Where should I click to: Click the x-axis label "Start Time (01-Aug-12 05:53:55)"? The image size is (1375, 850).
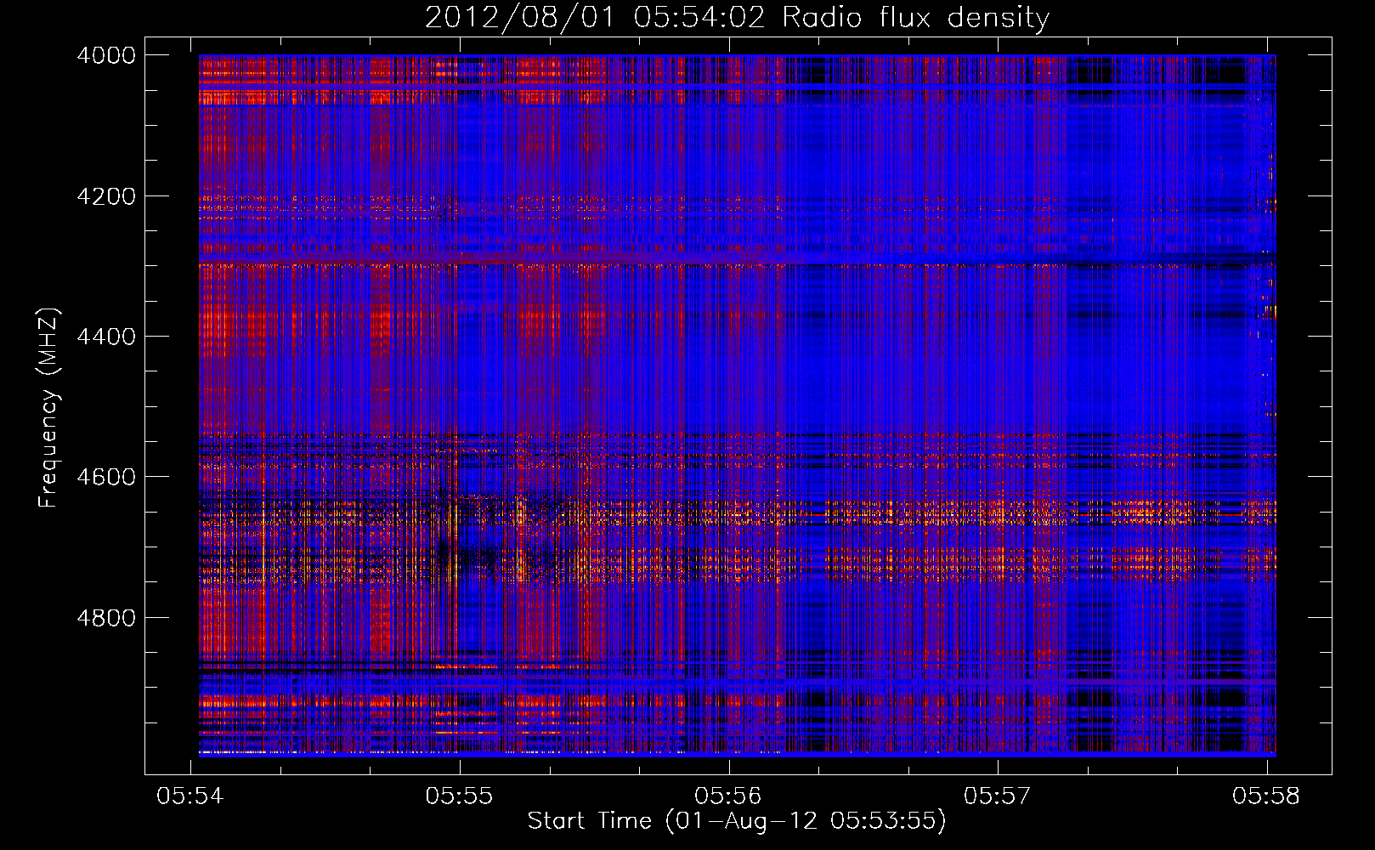coord(737,821)
